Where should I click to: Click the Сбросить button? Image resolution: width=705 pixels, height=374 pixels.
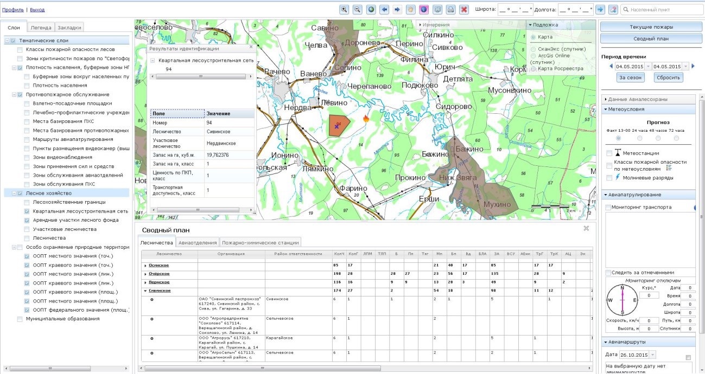click(668, 78)
